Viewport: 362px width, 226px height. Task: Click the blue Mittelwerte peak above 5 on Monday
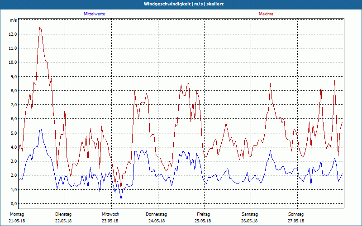click(41, 130)
